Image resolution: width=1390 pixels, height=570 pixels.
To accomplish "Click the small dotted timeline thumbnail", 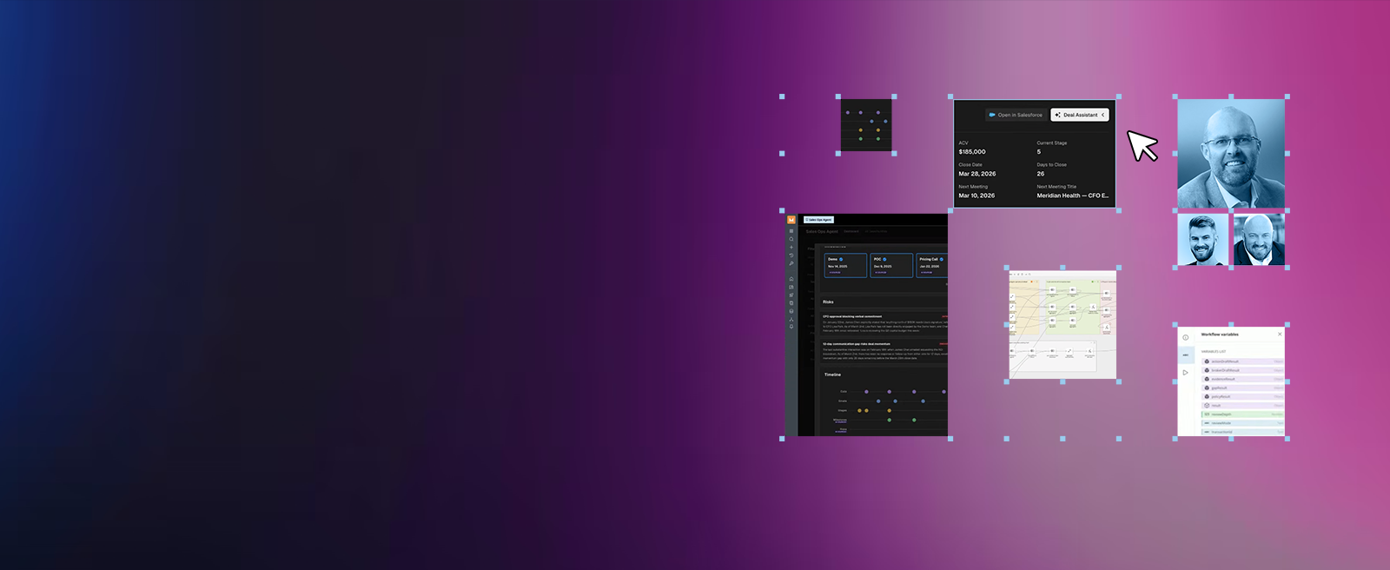I will point(866,125).
